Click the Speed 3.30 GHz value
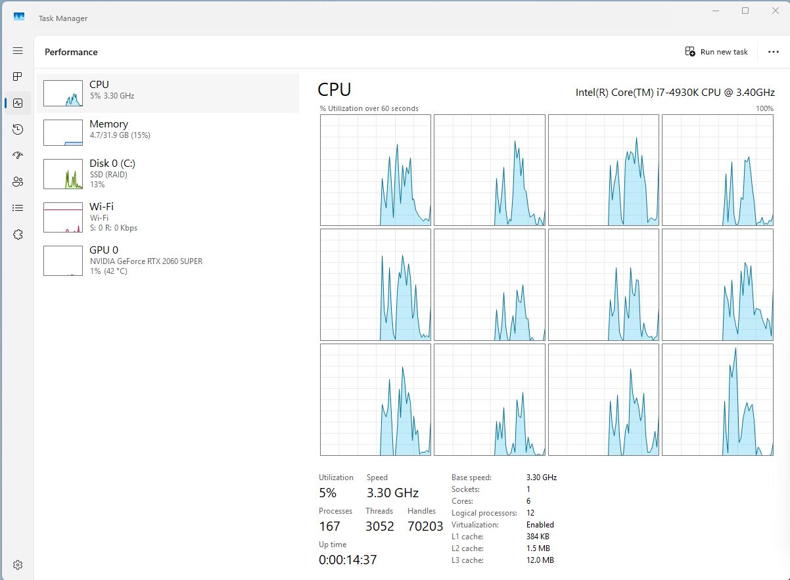This screenshot has height=580, width=790. tap(392, 493)
